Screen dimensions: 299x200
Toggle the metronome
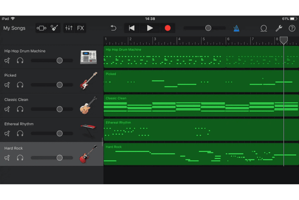coord(236,28)
